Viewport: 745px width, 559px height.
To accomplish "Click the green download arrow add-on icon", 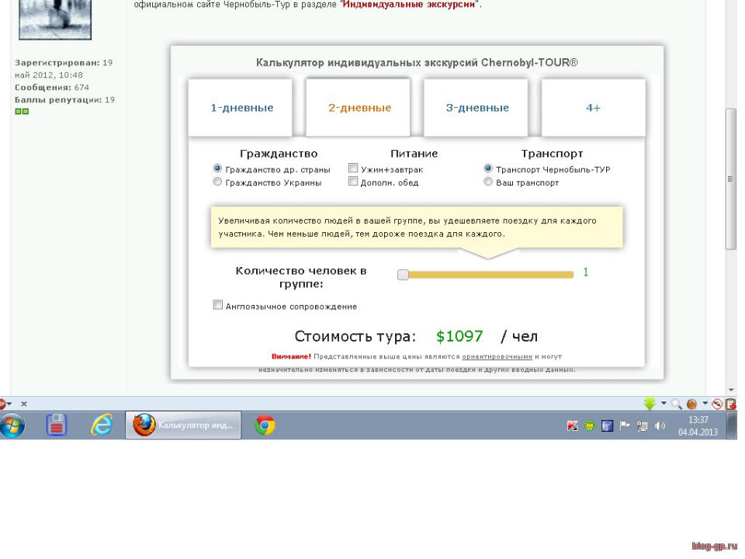I will pyautogui.click(x=650, y=404).
